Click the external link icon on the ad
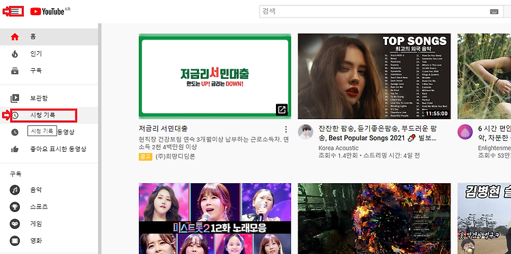511x254 pixels. 281,110
